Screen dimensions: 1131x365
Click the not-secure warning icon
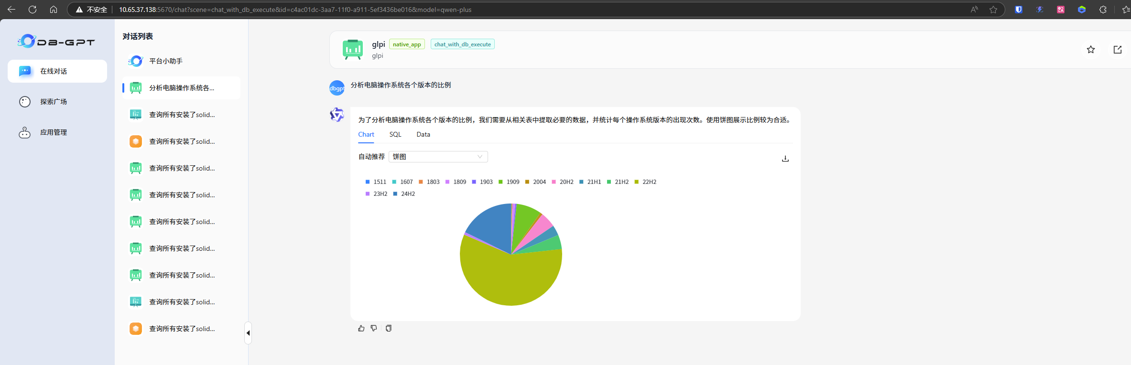click(79, 10)
